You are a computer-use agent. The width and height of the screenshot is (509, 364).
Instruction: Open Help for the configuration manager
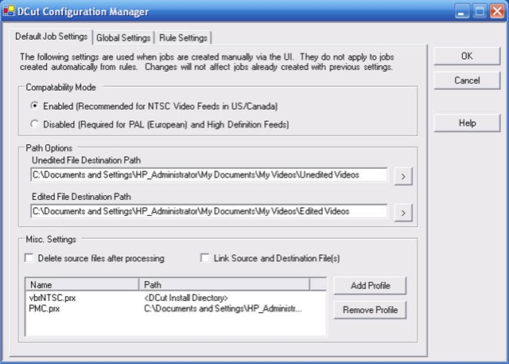tap(467, 123)
